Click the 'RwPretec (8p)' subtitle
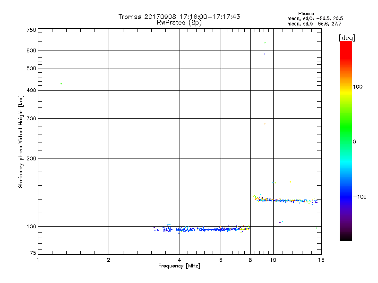The image size is (378, 283). click(180, 23)
